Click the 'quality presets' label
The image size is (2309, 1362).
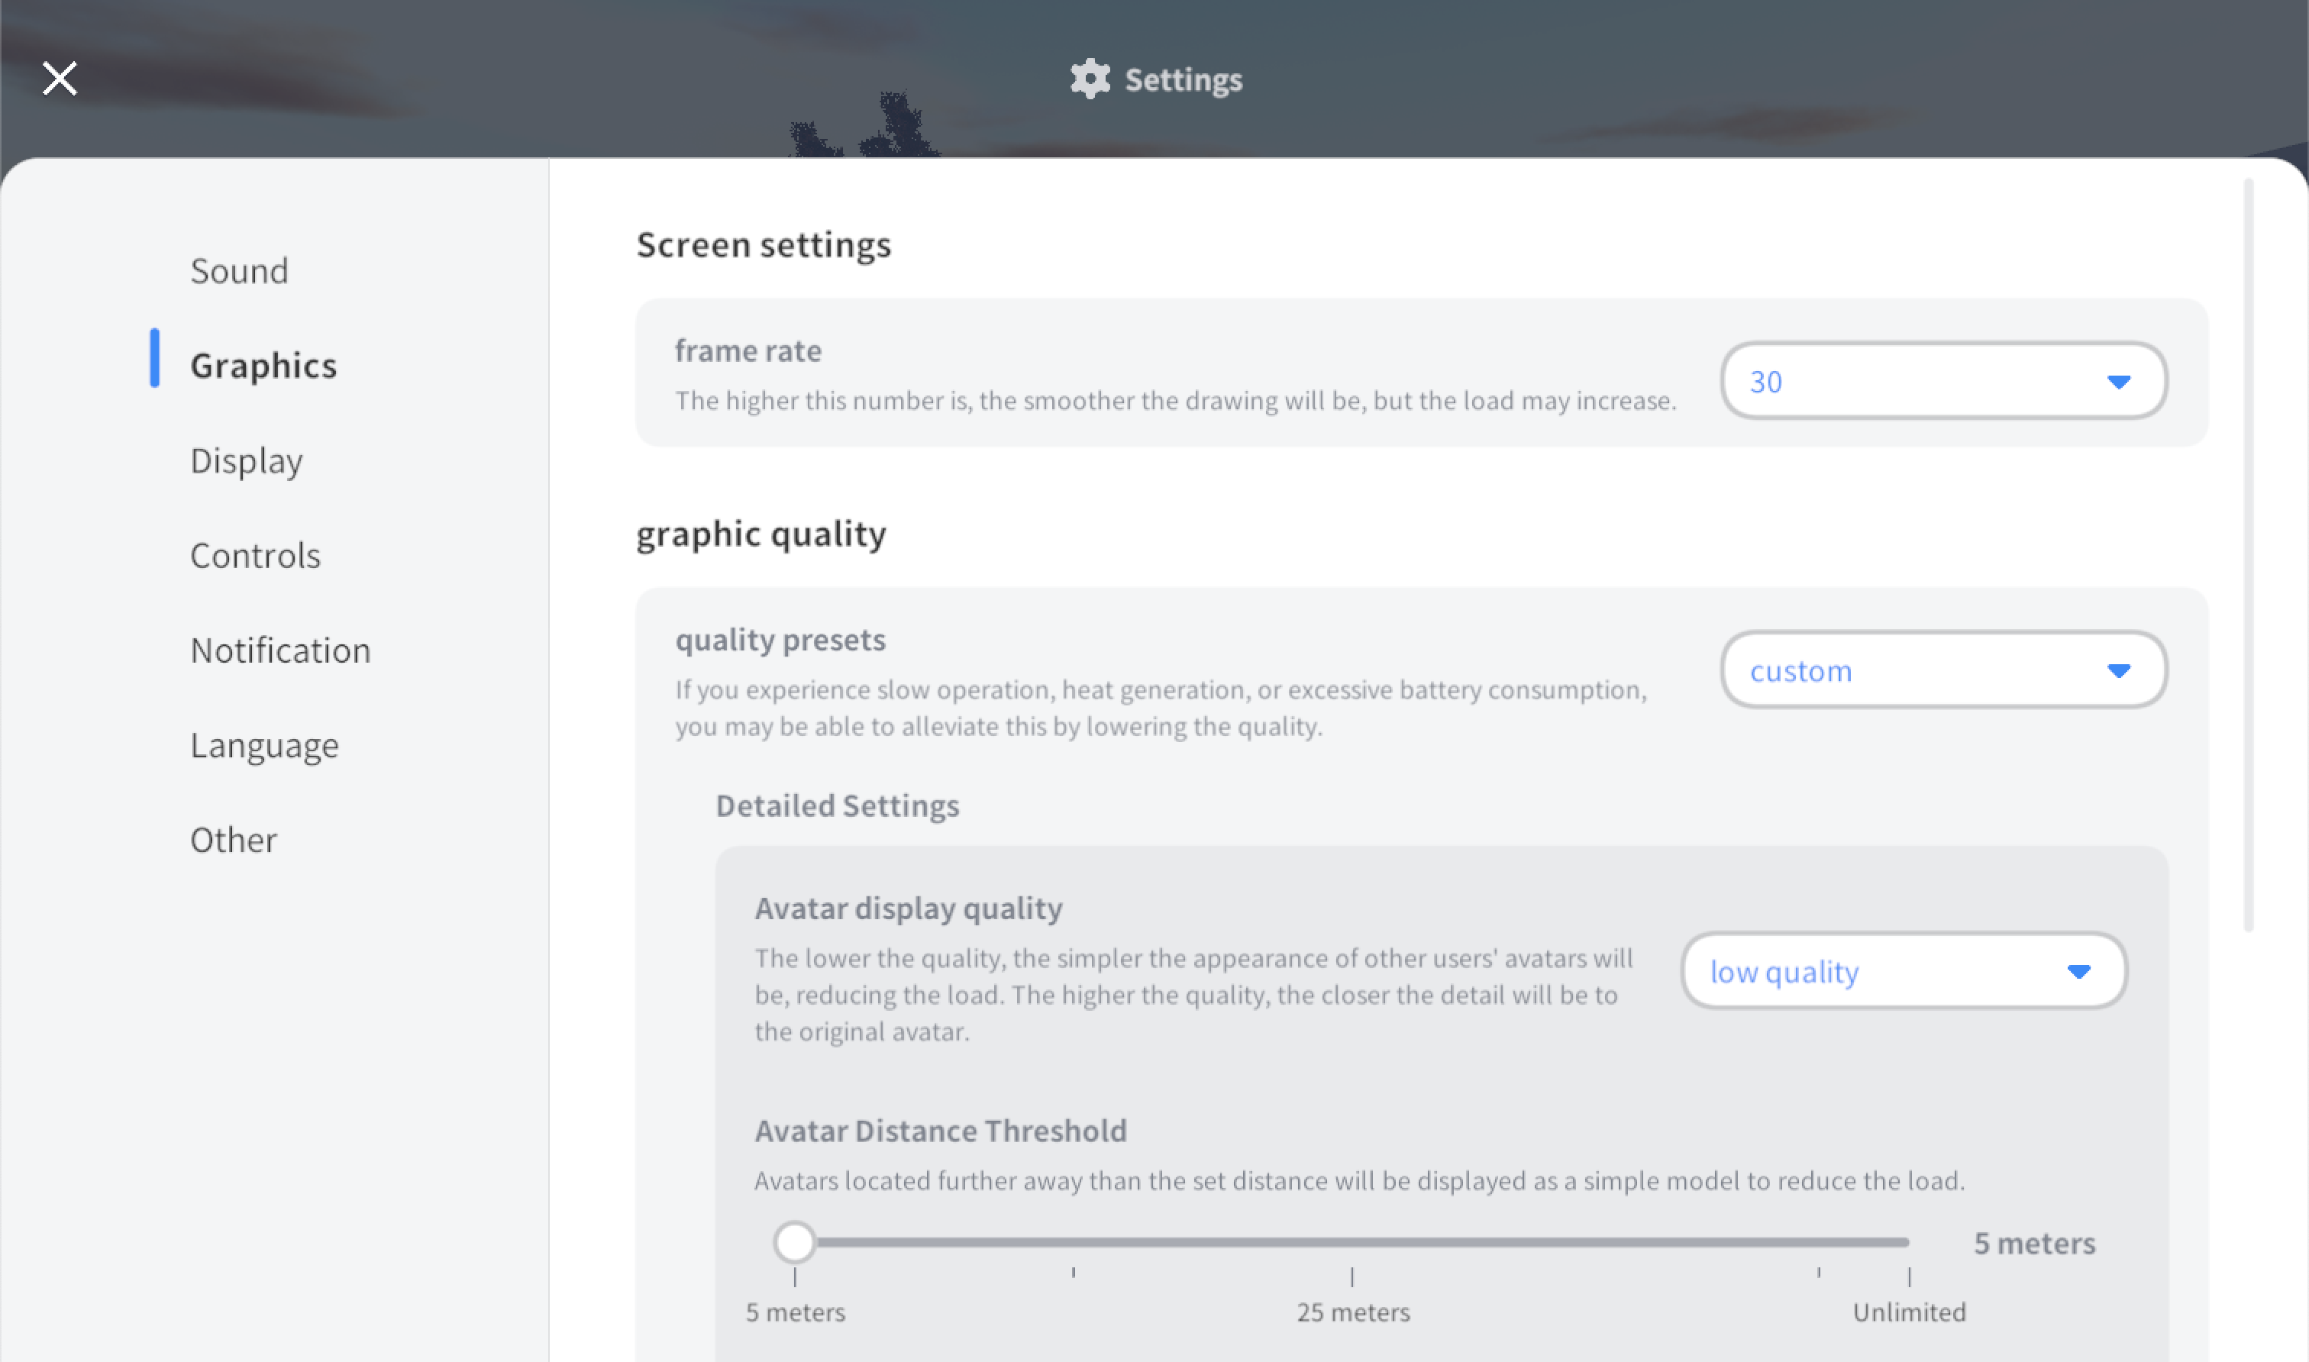pos(780,640)
